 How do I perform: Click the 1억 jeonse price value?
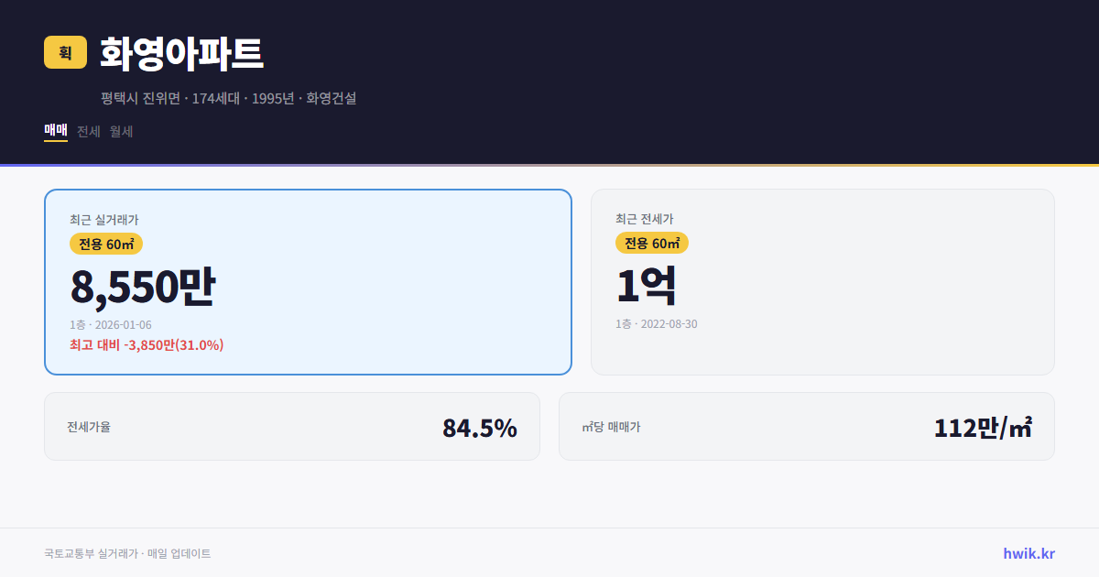[x=647, y=284]
